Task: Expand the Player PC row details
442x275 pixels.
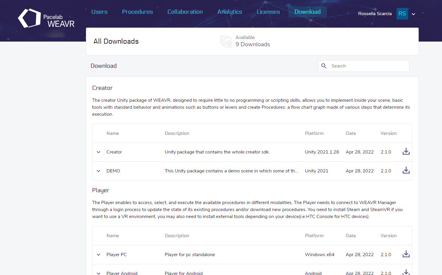Action: click(x=98, y=255)
